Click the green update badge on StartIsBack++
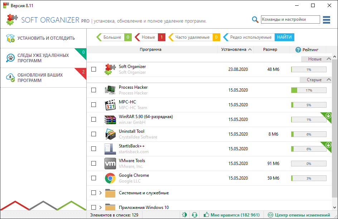338x219 pixels. click(x=328, y=145)
